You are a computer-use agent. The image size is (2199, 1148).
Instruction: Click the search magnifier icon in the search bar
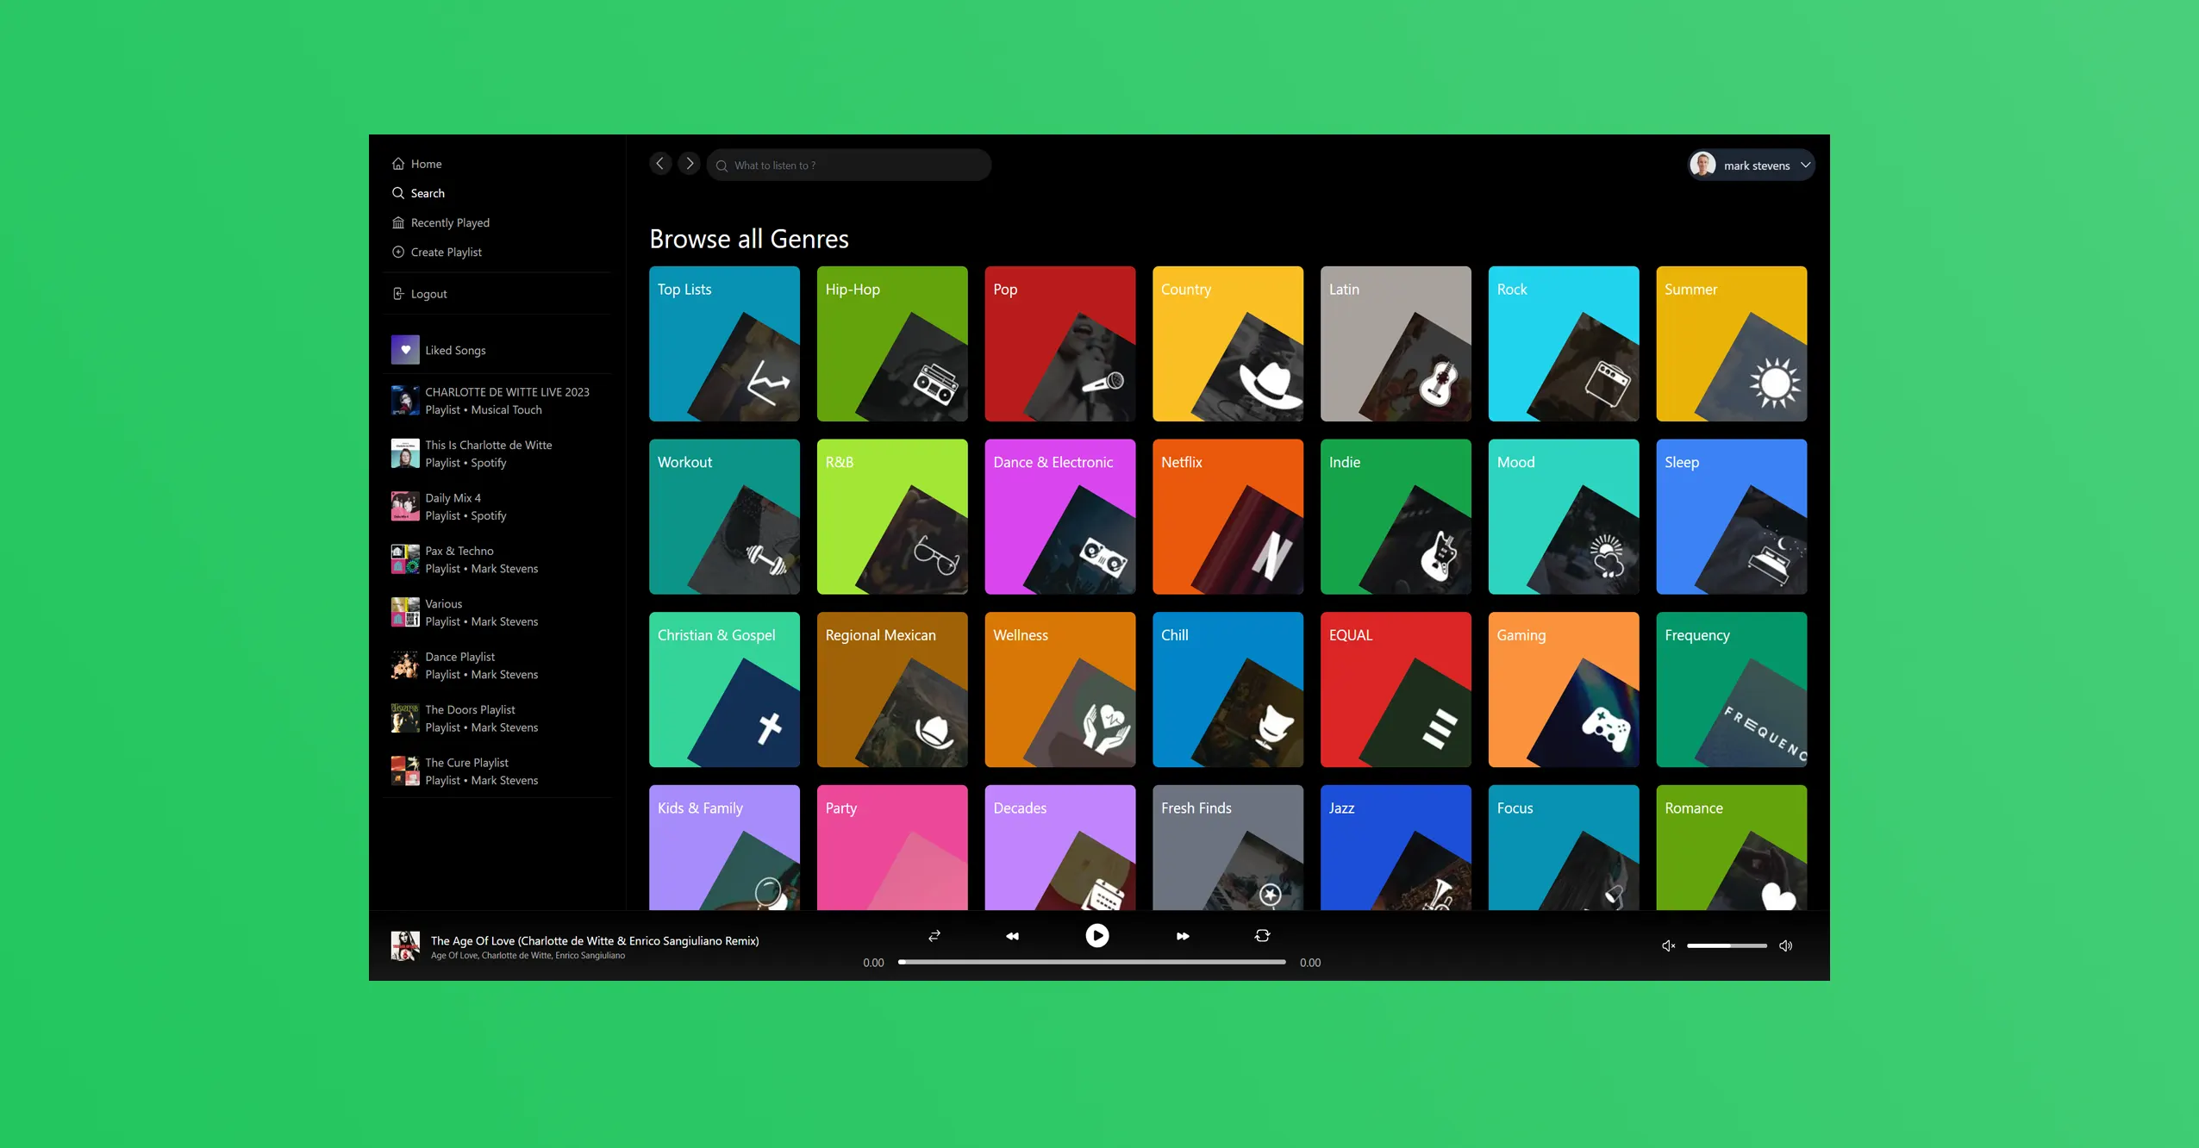(x=722, y=165)
